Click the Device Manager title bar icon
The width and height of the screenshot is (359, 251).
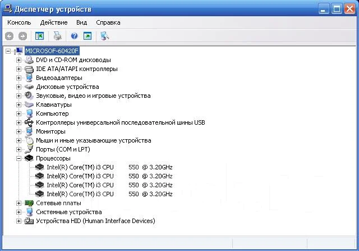point(7,9)
